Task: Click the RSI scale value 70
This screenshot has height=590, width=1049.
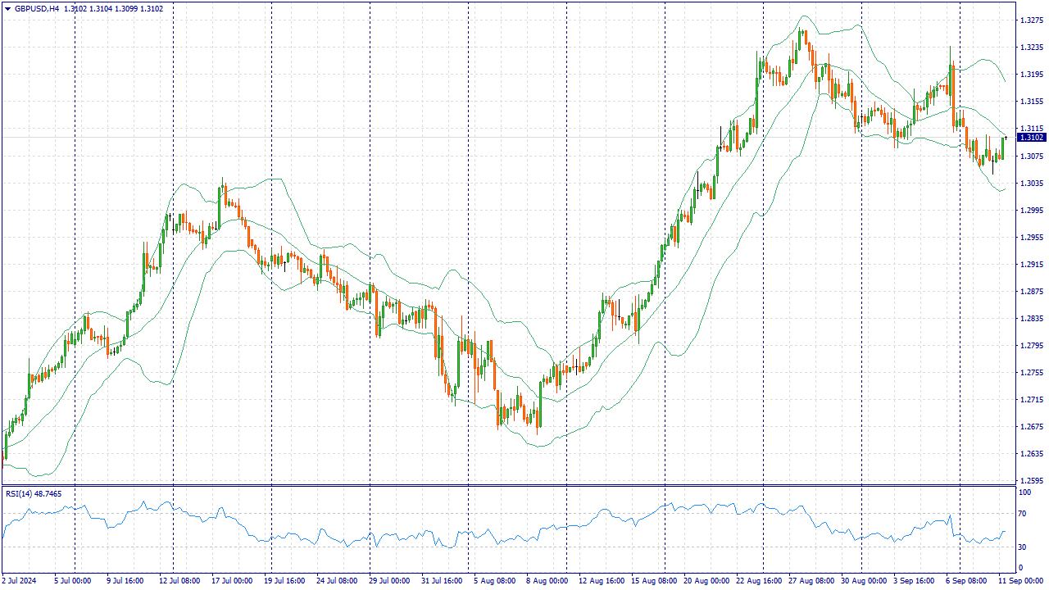Action: 1022,514
